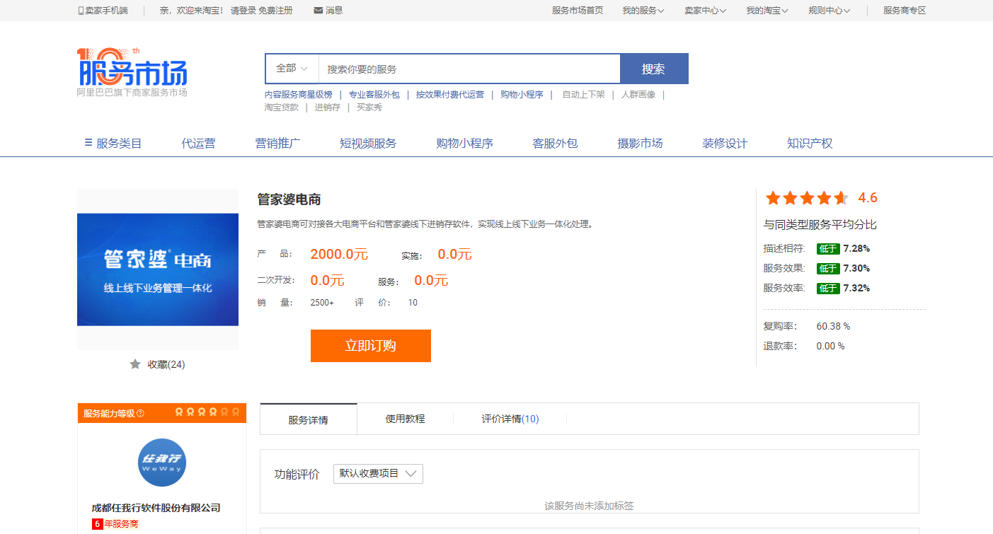Click the 成都任我行软件股份有限公司 company name
The height and width of the screenshot is (534, 993).
pyautogui.click(x=156, y=508)
